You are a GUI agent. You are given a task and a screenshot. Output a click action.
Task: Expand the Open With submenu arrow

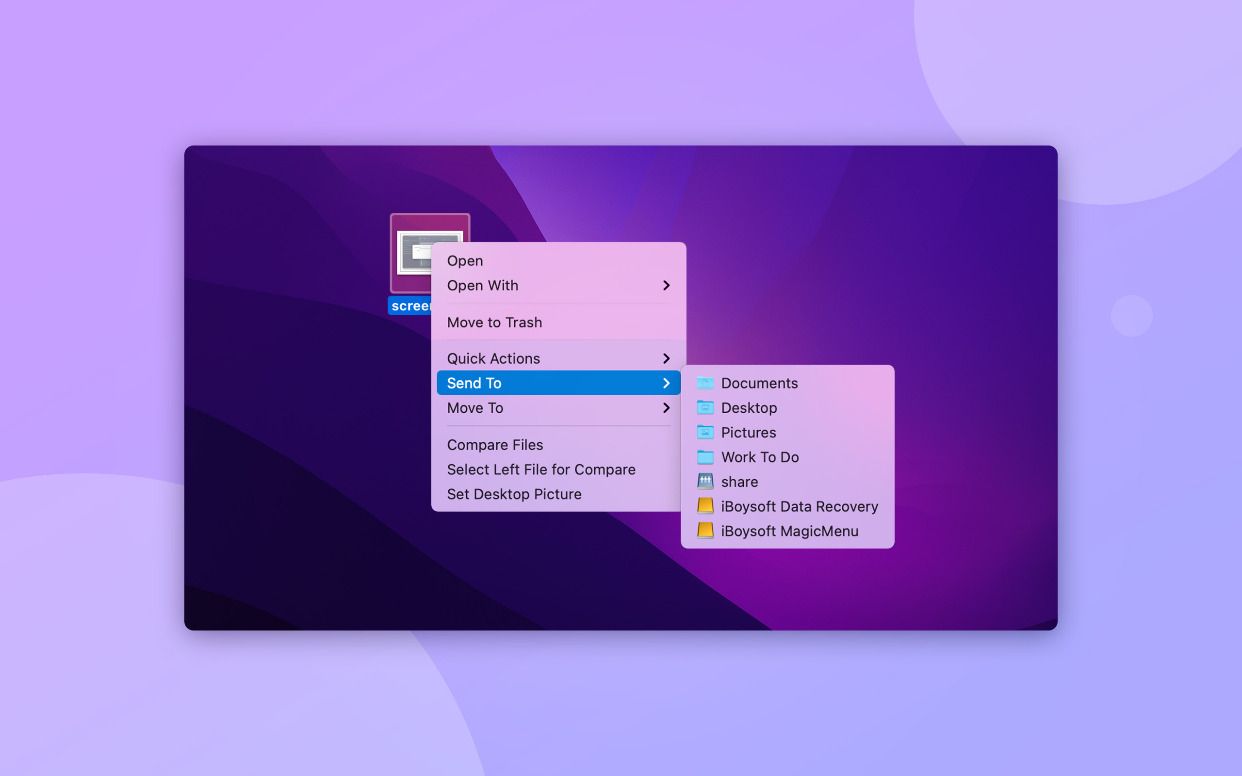pyautogui.click(x=666, y=285)
